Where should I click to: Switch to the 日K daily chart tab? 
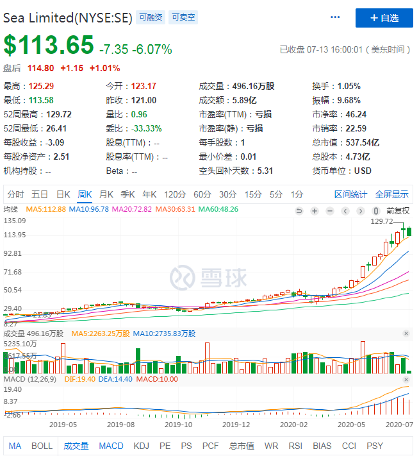click(x=63, y=194)
